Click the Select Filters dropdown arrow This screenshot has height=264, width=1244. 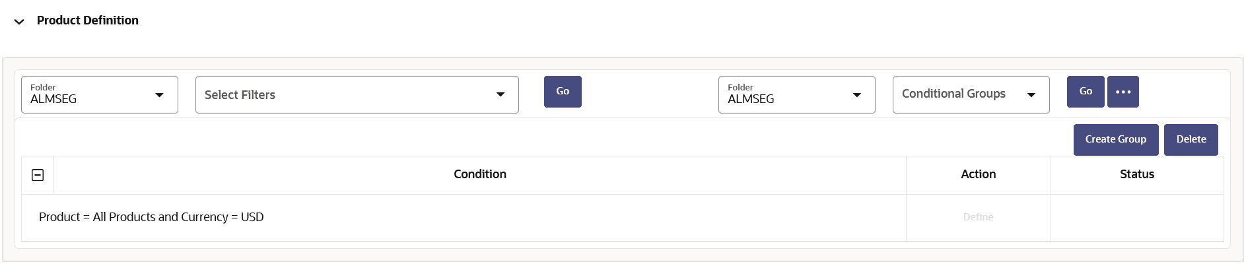pyautogui.click(x=501, y=94)
